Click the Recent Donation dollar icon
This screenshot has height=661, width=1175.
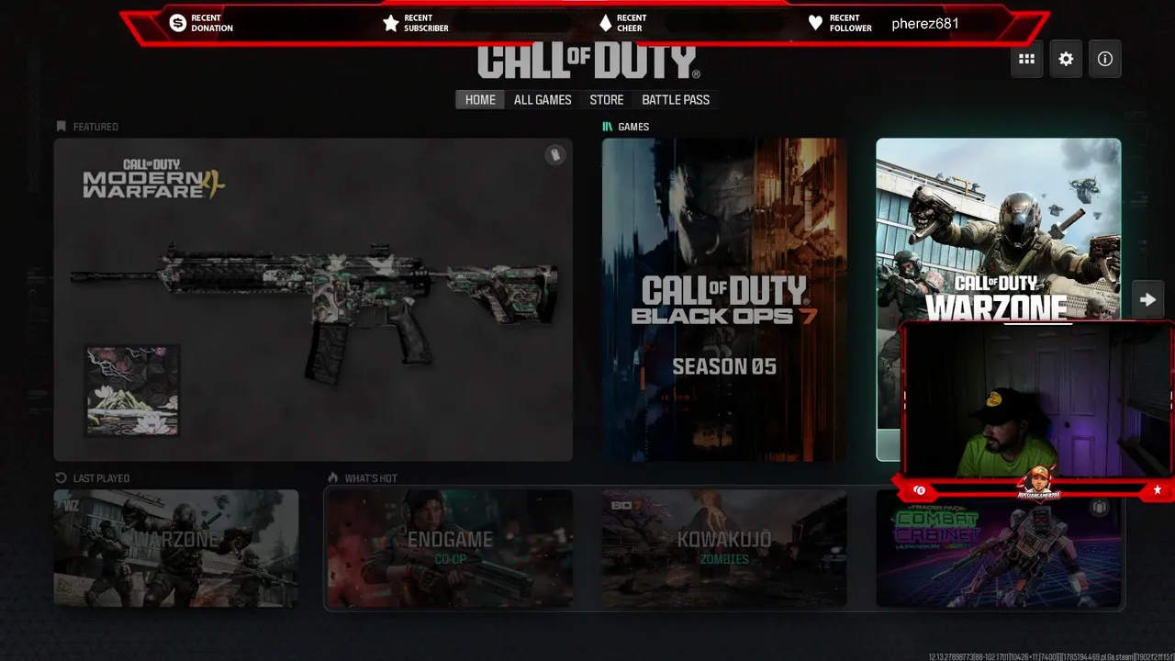click(177, 23)
